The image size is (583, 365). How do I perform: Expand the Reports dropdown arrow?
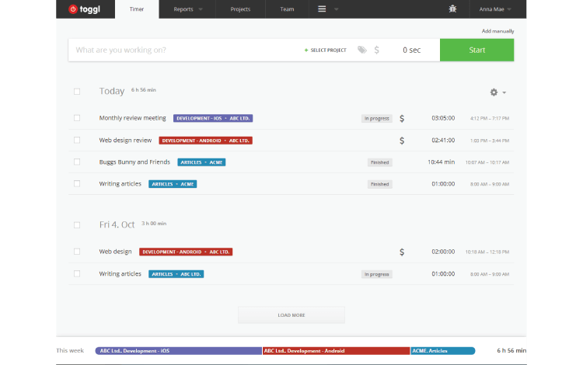[x=201, y=10]
